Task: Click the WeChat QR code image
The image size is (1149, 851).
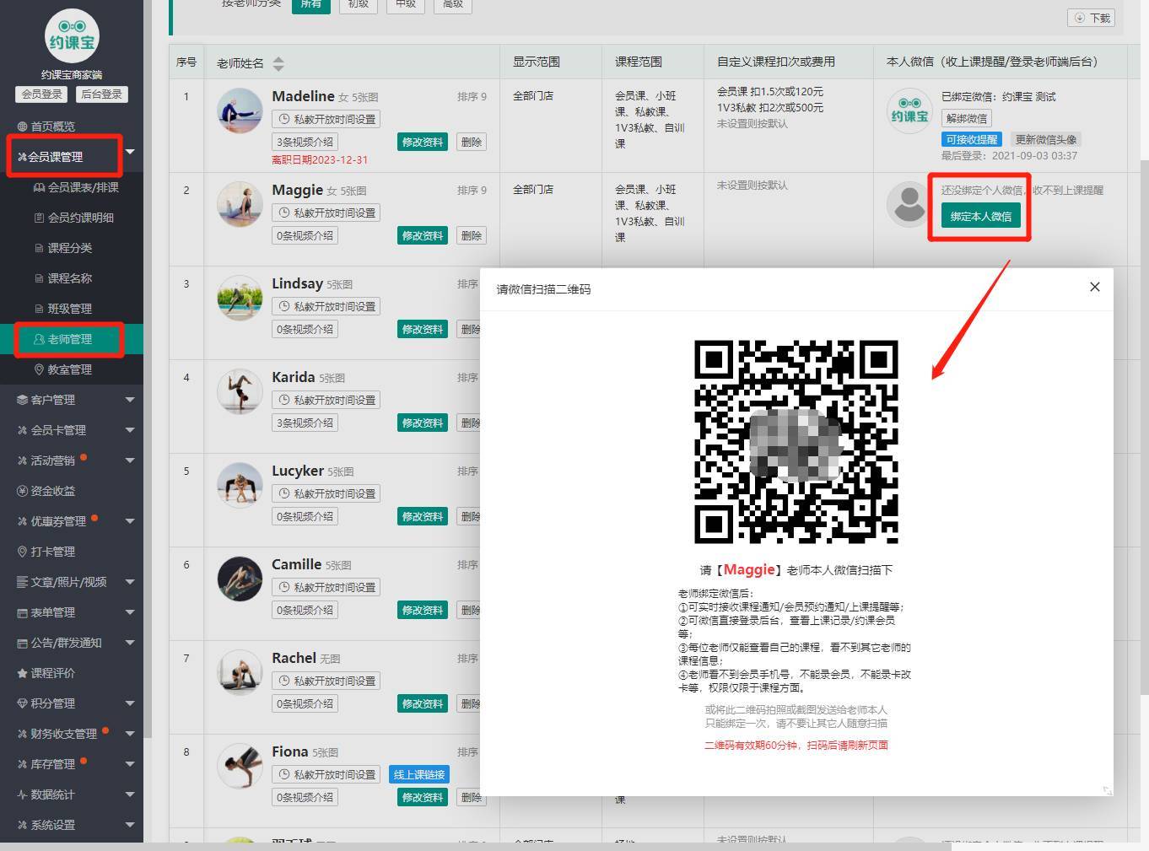Action: 796,442
